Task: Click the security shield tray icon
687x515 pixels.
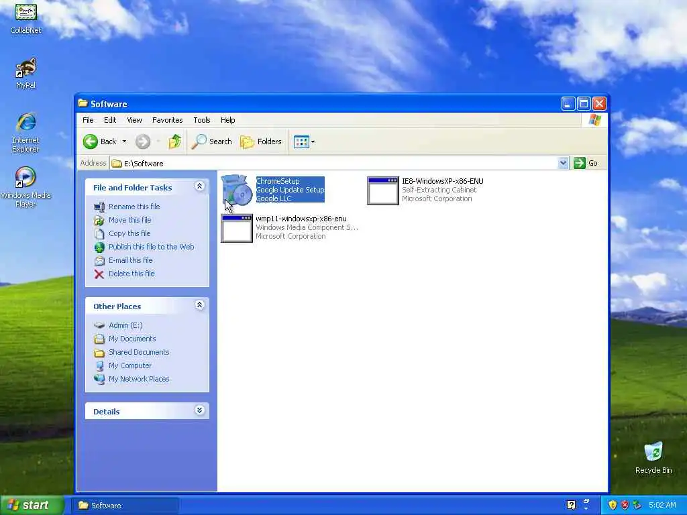Action: [613, 505]
